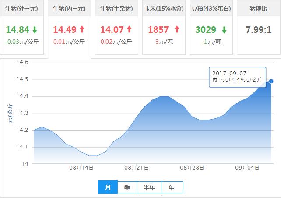Select the 生猪(外三元) price tab
Image resolution: width=281 pixels, height=198 pixels.
click(x=22, y=27)
